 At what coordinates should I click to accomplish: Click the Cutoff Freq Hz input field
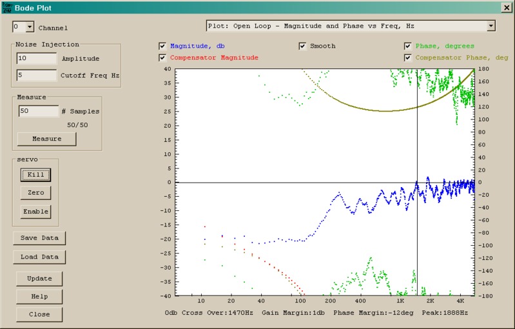(37, 75)
